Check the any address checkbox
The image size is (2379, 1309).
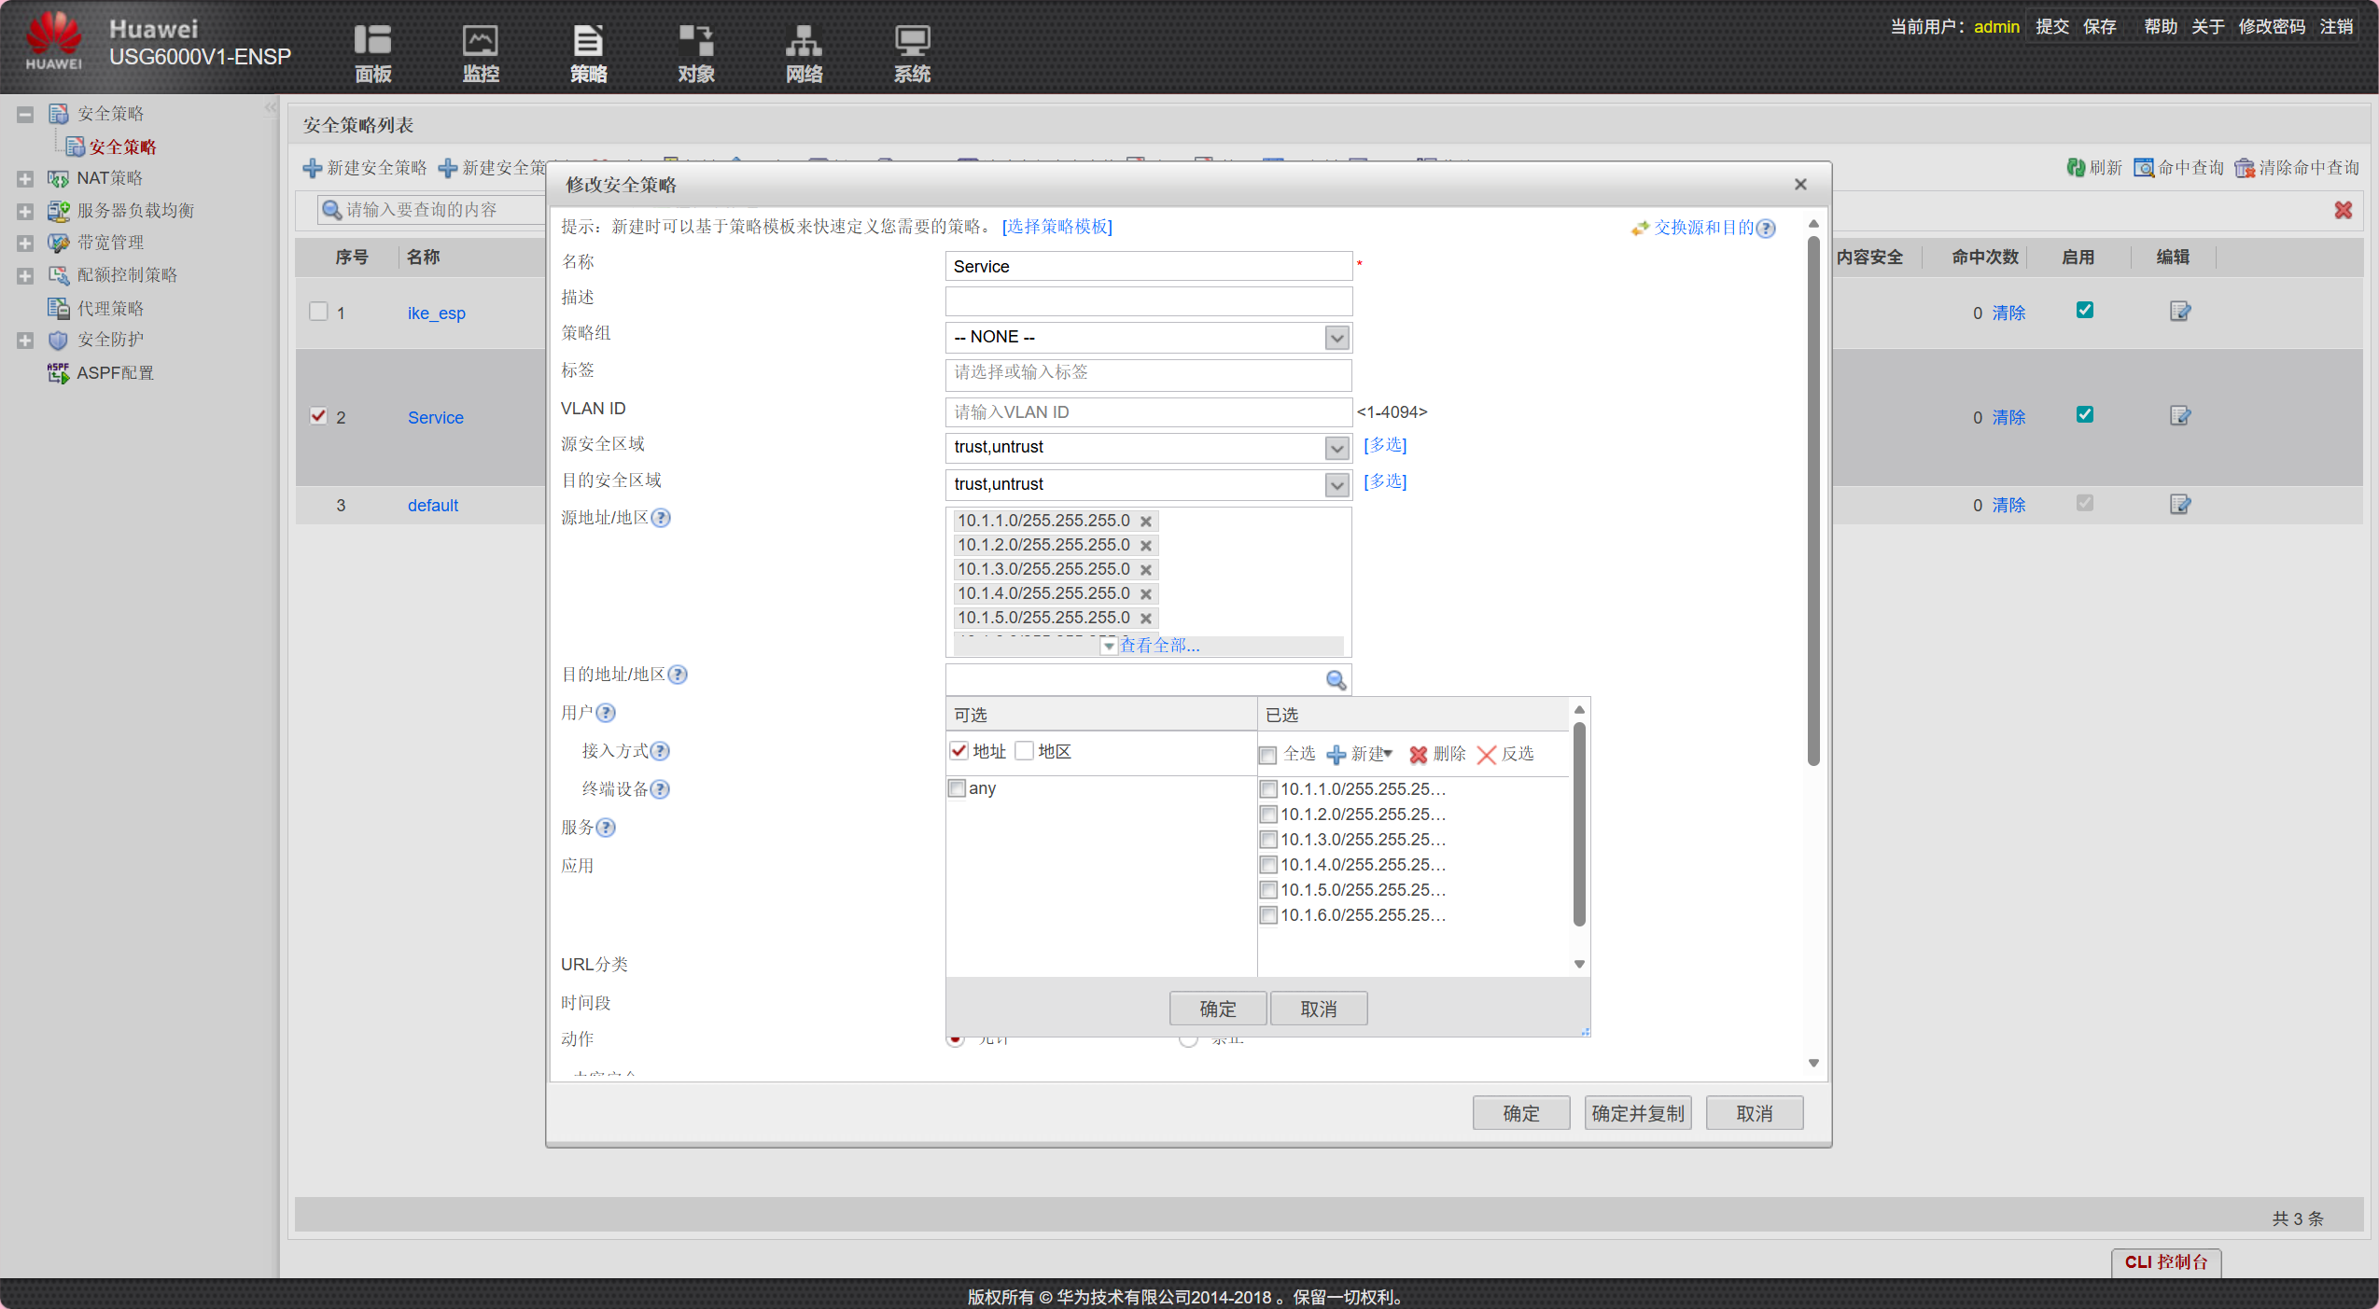click(x=957, y=788)
